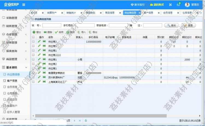Check the checkbox for row with contact 小周
The image size is (205, 126).
[x=33, y=60]
